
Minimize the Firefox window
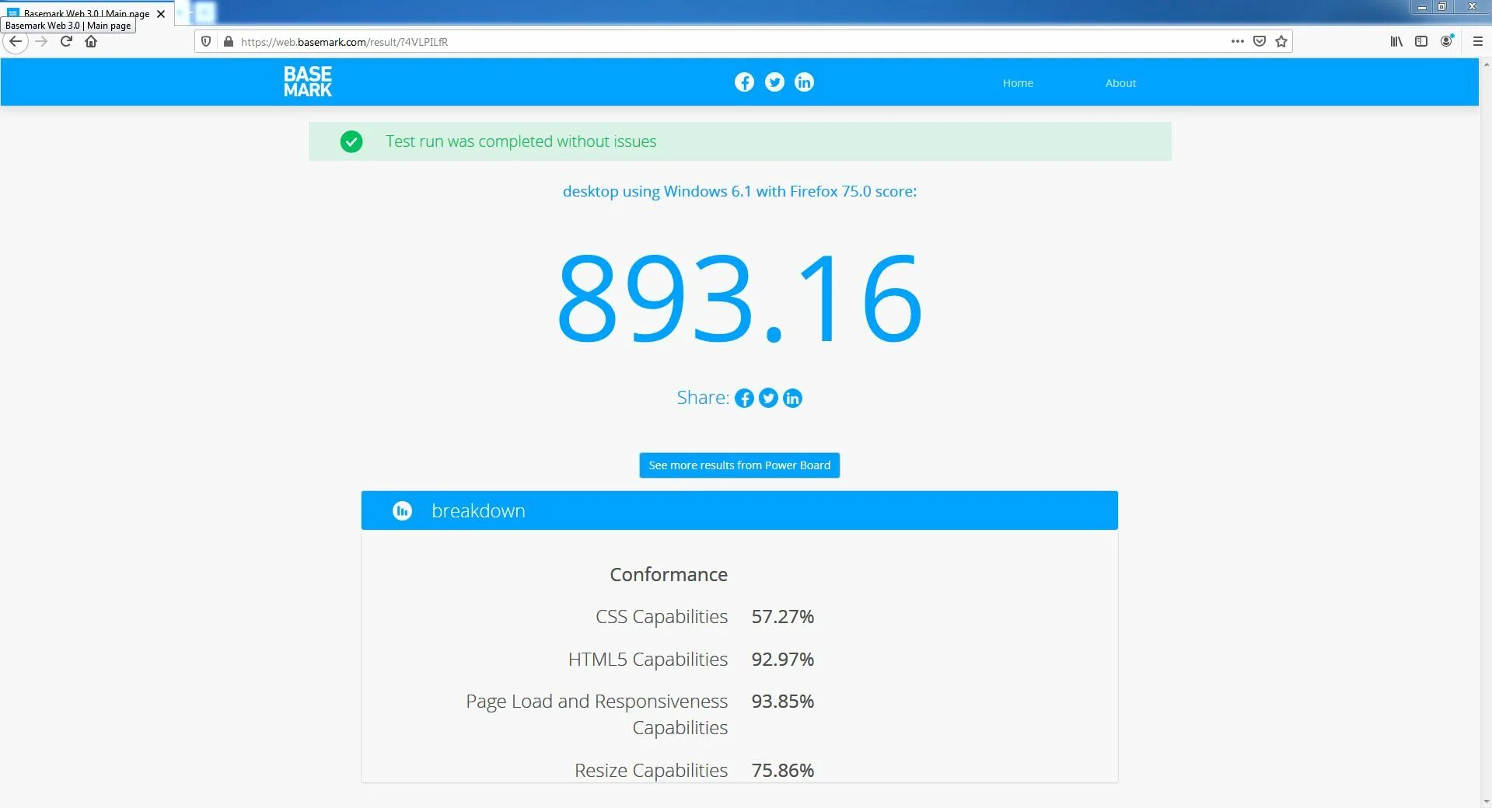(1422, 7)
